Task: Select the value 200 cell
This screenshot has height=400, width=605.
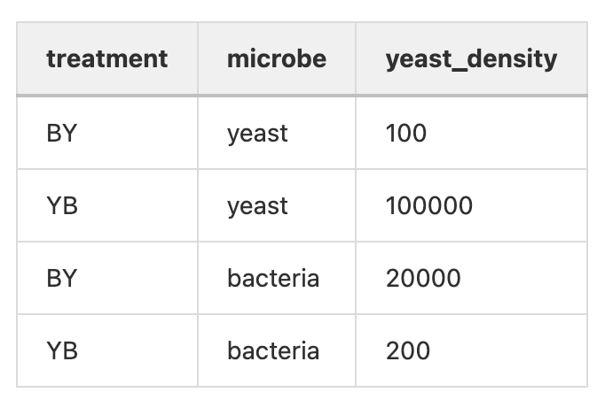Action: tap(472, 350)
